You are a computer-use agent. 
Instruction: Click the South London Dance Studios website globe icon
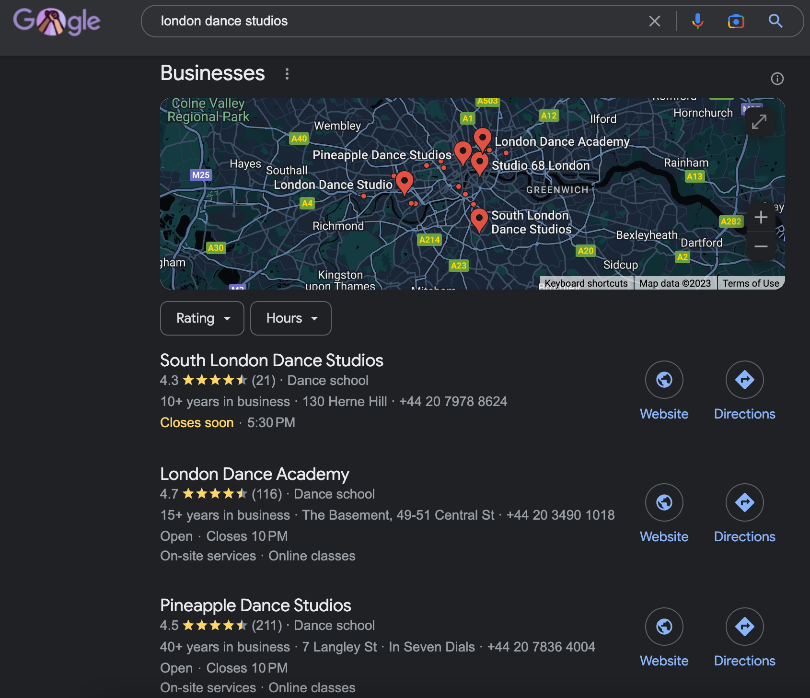point(664,380)
